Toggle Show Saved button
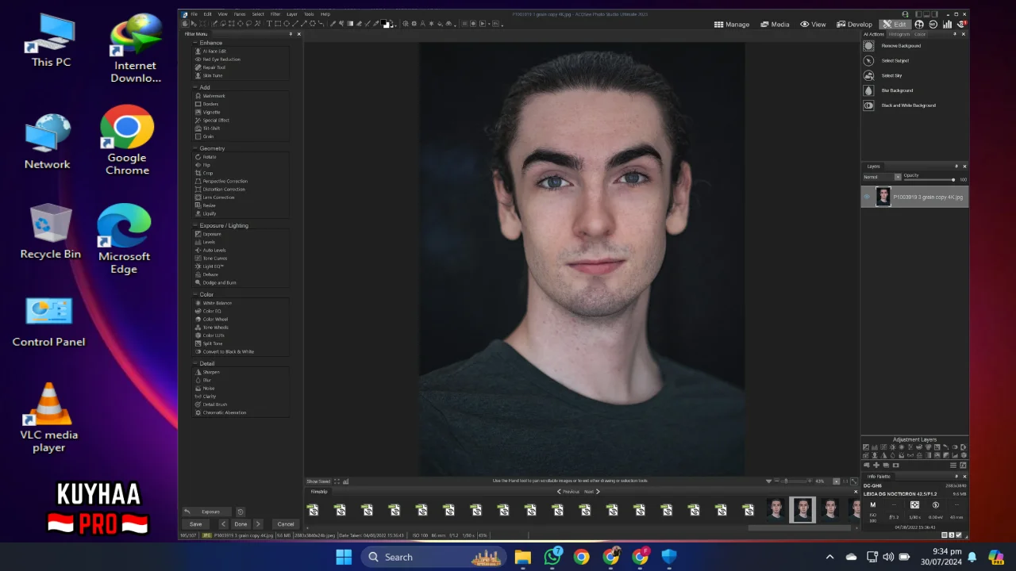This screenshot has height=571, width=1016. (x=318, y=481)
